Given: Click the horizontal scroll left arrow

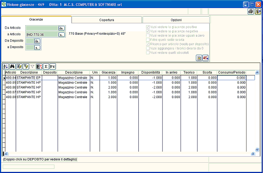Looking at the screenshot, I should click(6, 154).
